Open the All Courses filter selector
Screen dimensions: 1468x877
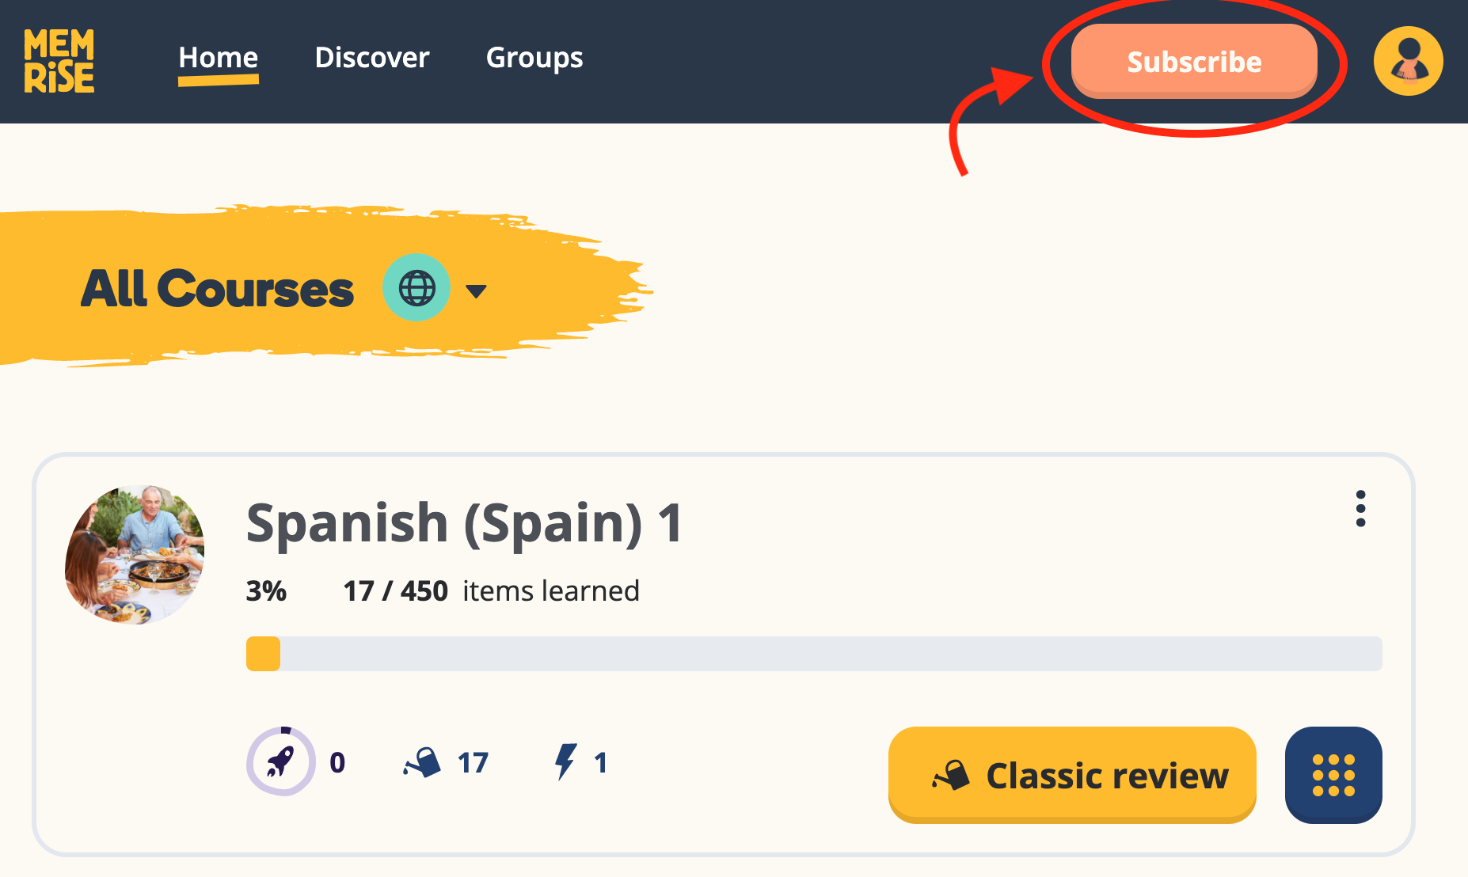tap(218, 288)
